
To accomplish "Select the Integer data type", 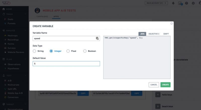I will point(51,51).
